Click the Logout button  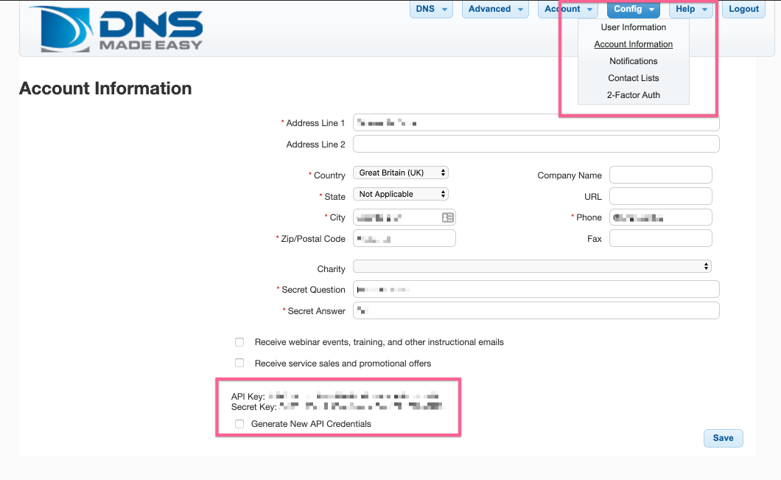pos(743,9)
